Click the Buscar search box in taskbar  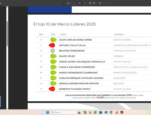click(64, 112)
